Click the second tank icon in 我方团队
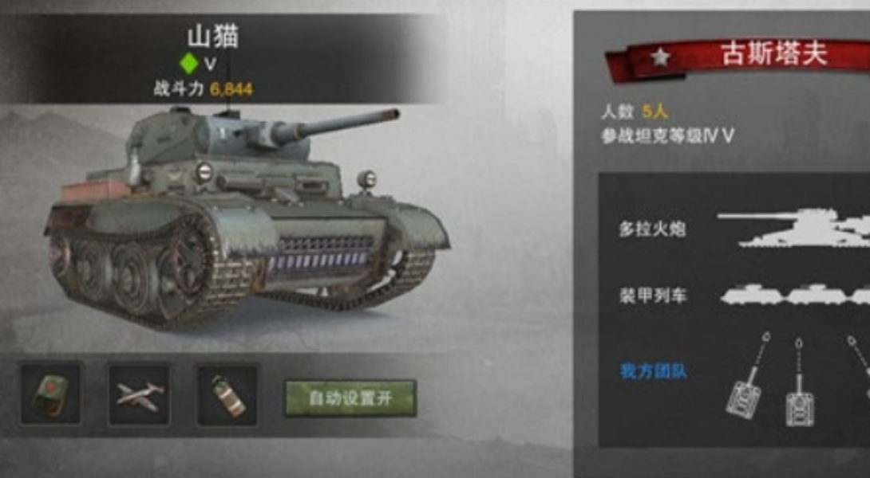 (x=799, y=384)
